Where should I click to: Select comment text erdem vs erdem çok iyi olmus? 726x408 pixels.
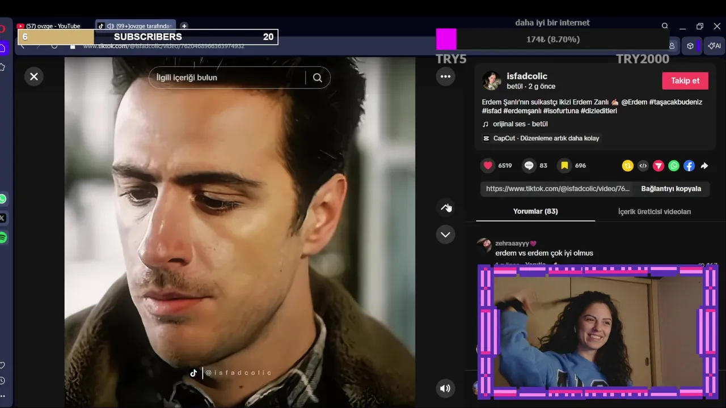[544, 253]
